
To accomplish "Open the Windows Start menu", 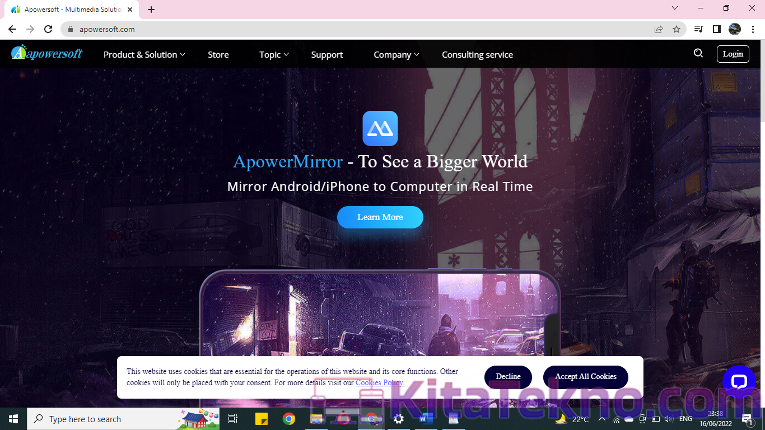I will (x=13, y=419).
